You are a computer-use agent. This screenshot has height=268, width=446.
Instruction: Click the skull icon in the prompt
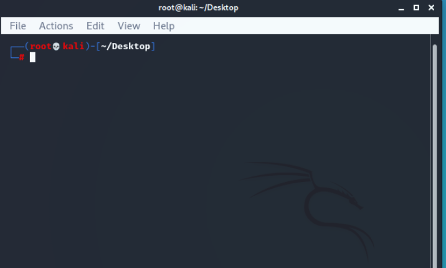tap(56, 46)
